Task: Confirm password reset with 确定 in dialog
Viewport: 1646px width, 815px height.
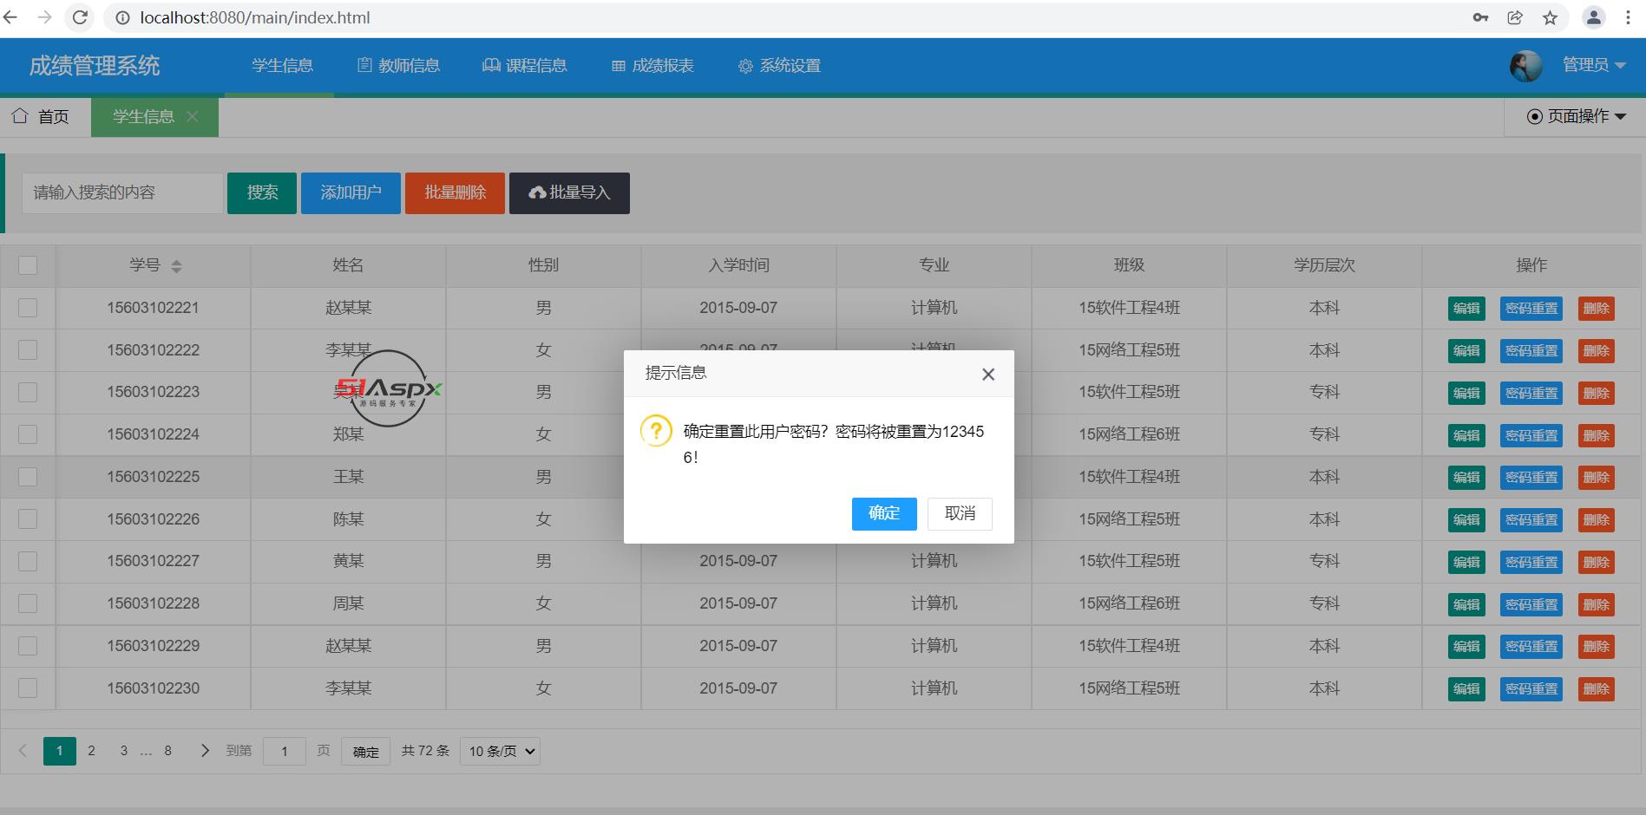Action: (x=884, y=513)
